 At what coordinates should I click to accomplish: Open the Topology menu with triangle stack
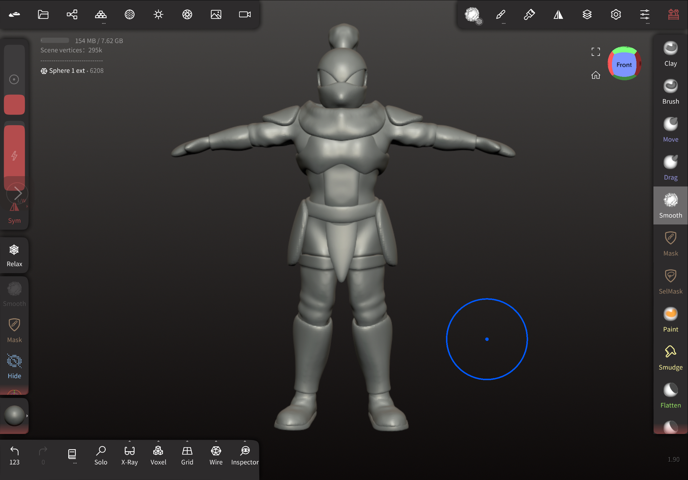(x=101, y=14)
